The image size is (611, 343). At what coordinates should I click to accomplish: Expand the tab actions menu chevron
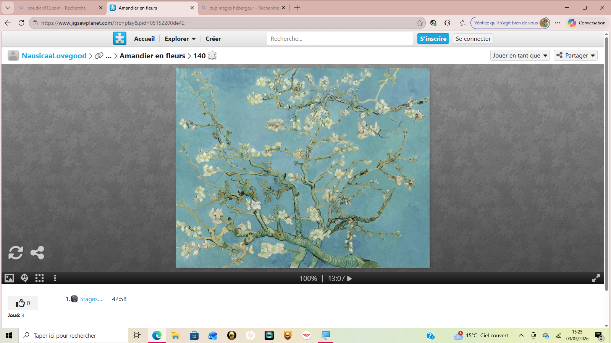7,8
